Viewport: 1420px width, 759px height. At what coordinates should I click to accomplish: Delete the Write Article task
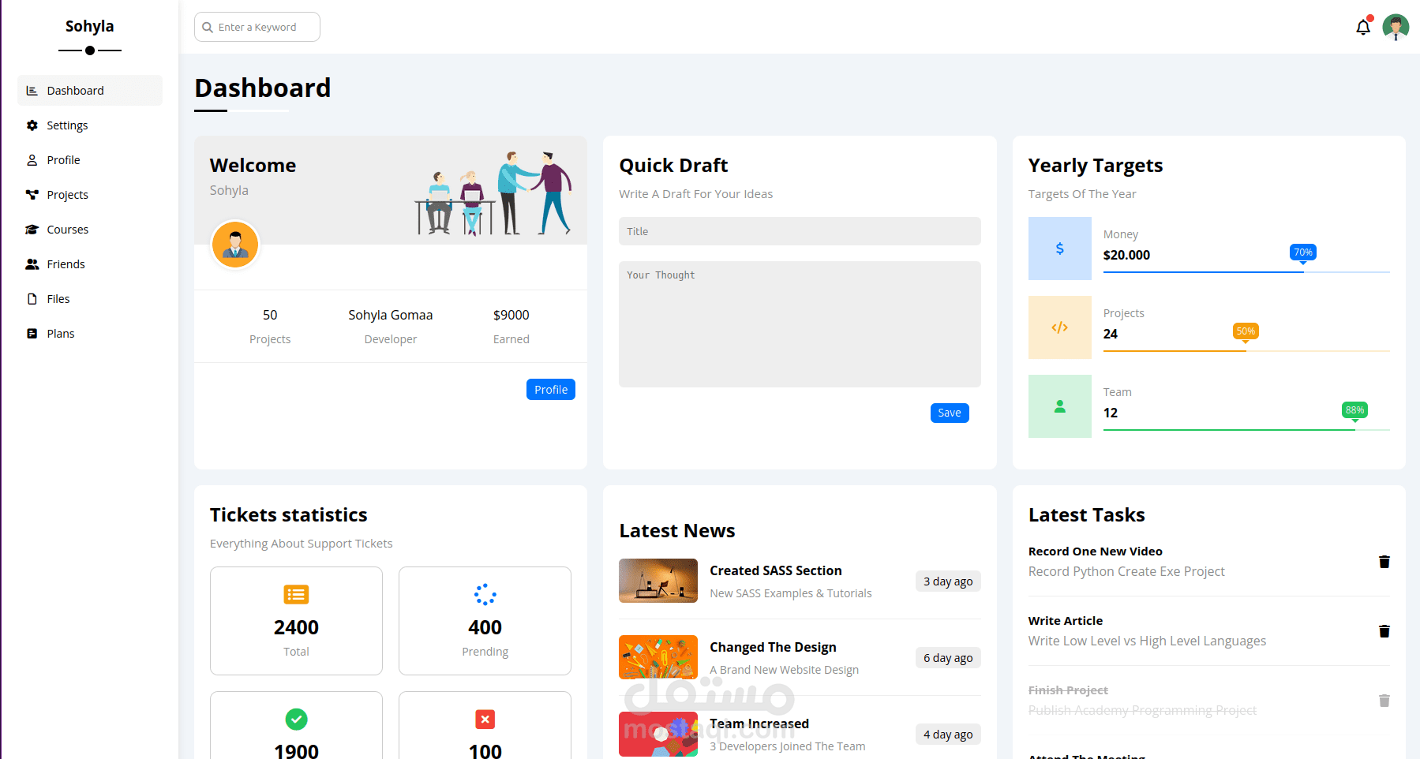[x=1384, y=631]
